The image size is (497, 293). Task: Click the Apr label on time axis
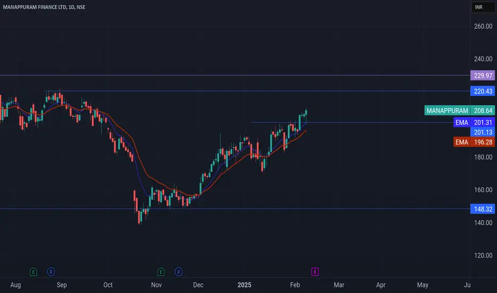(x=381, y=285)
